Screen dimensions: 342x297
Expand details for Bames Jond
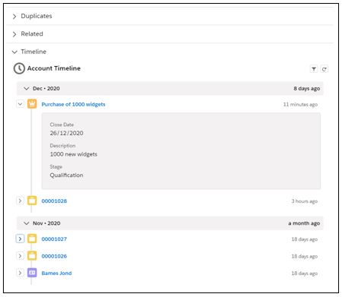tap(20, 273)
